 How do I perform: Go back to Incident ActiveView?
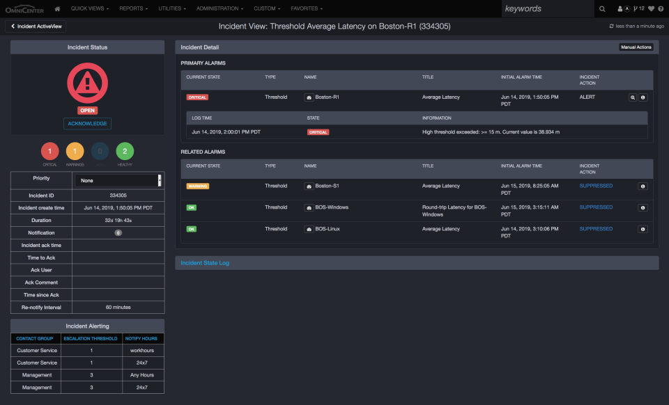point(36,26)
